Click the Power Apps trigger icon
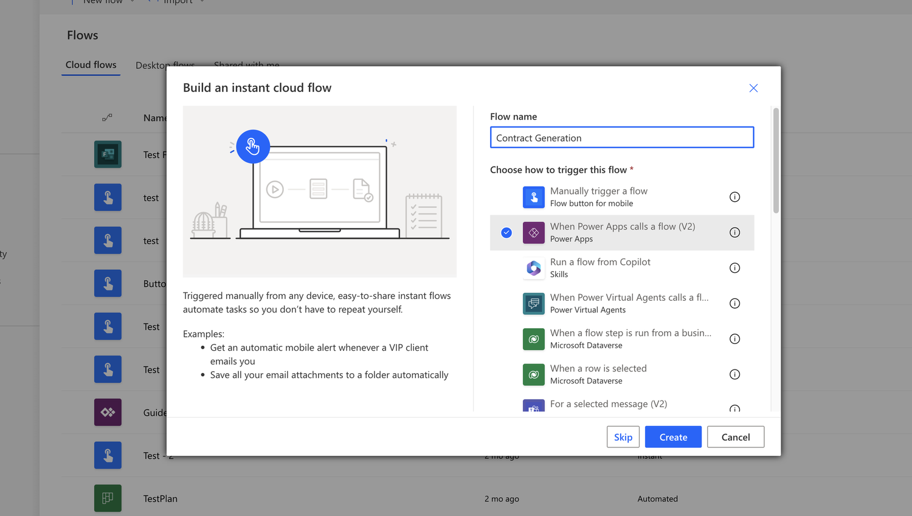The image size is (912, 516). pos(533,233)
